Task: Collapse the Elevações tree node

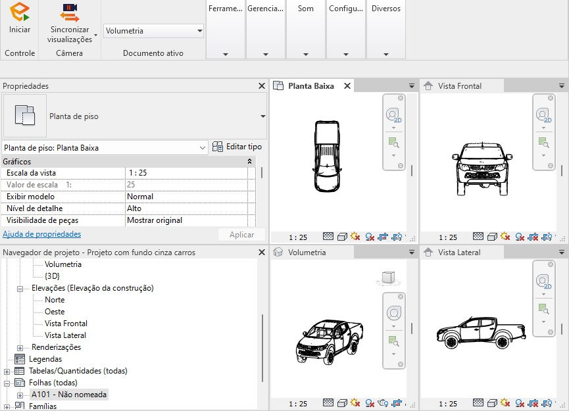Action: point(20,289)
